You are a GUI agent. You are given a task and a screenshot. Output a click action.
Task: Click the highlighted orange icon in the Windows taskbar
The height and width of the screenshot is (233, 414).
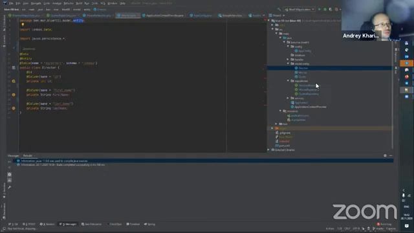click(406, 63)
